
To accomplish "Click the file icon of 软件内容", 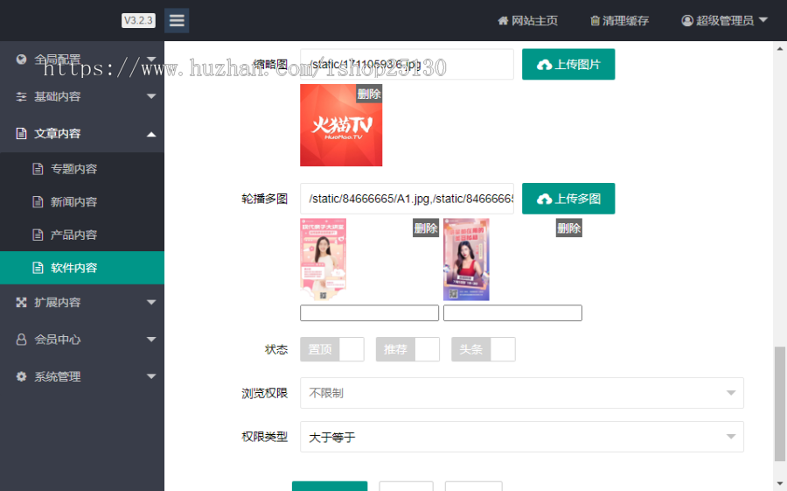I will (38, 268).
